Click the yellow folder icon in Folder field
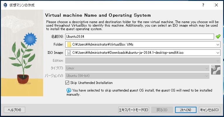The image size is (224, 117). [69, 45]
